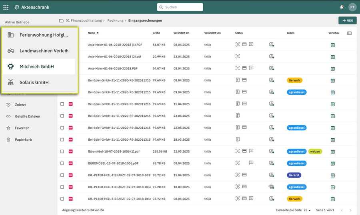Go to 01 Finanzbuchhaltung breadcrumb
360x215 pixels.
[x=84, y=21]
